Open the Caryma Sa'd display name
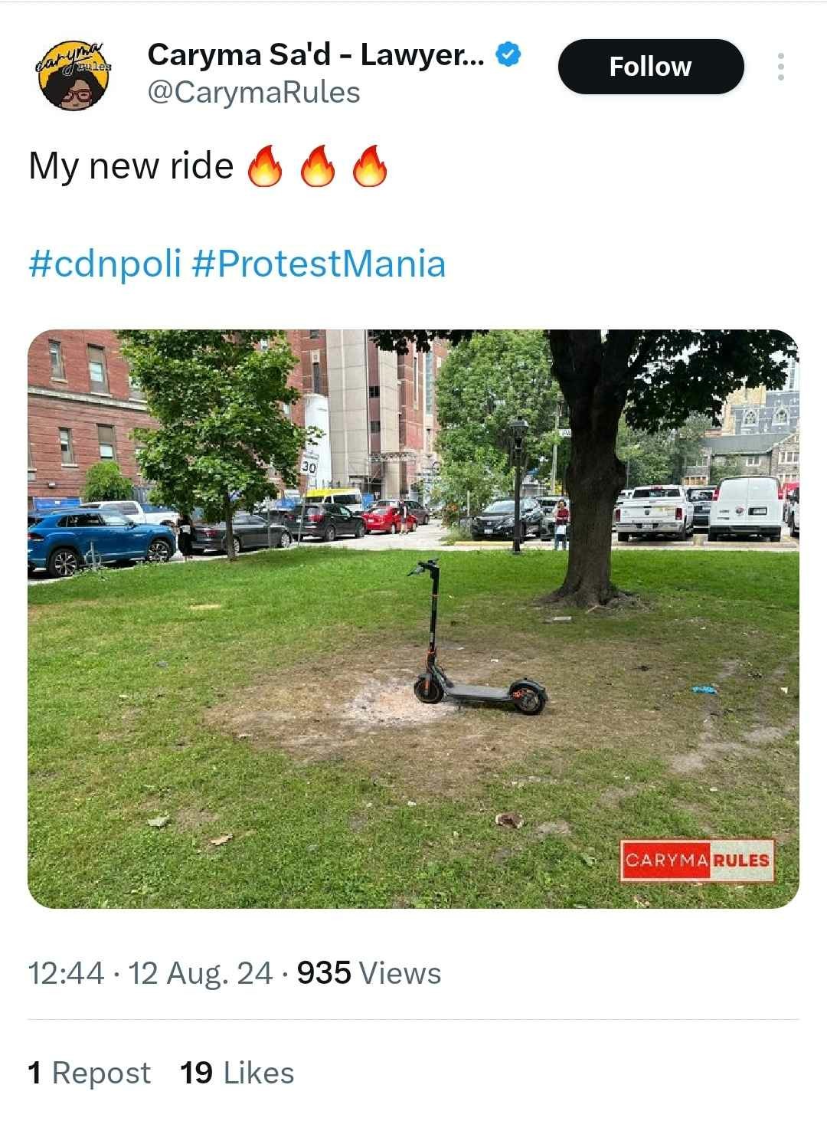Image resolution: width=827 pixels, height=1121 pixels. 315,54
